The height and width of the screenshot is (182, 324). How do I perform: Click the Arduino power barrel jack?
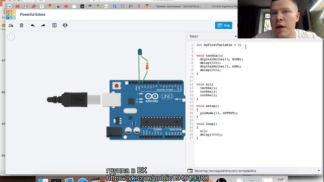tap(114, 132)
